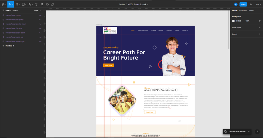Screen dimensions: 263x138
Task: Open the Page 1 dropdown
Action: pyautogui.click(x=37, y=10)
